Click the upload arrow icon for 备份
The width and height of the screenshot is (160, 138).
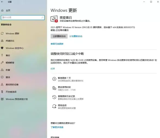2,55
